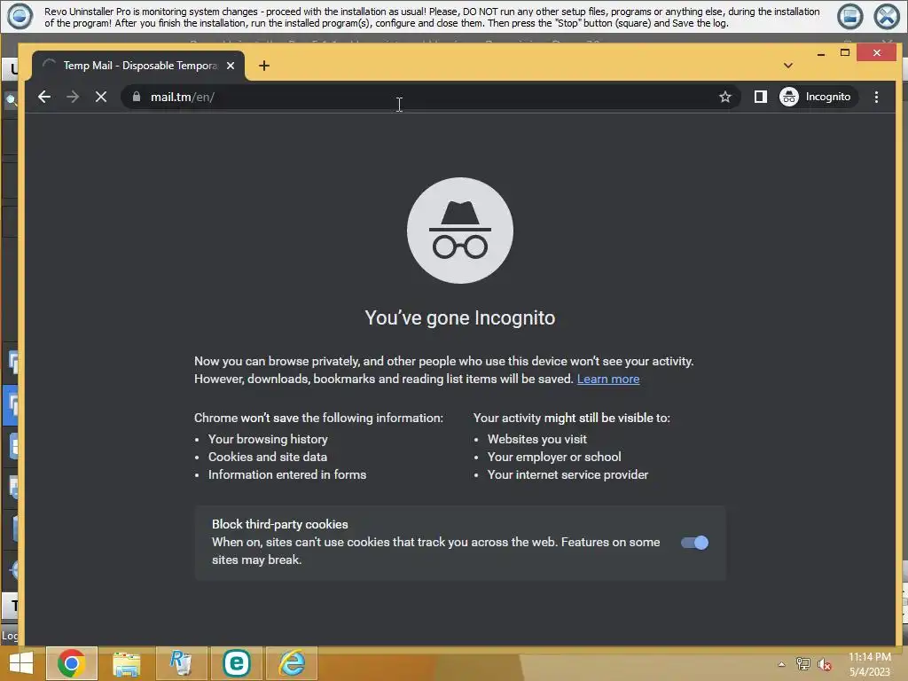Open File Explorer from the taskbar
908x681 pixels.
pyautogui.click(x=126, y=663)
